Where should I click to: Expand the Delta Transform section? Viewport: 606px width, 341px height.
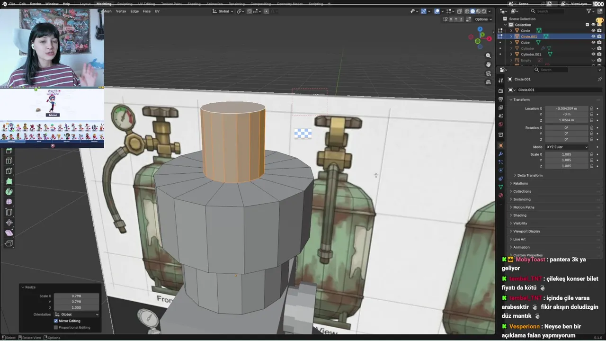pyautogui.click(x=529, y=175)
